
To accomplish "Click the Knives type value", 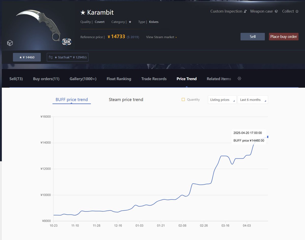I will (154, 22).
